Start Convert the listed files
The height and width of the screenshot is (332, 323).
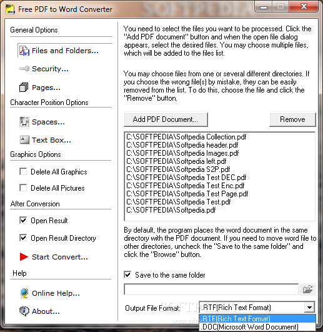(60, 257)
